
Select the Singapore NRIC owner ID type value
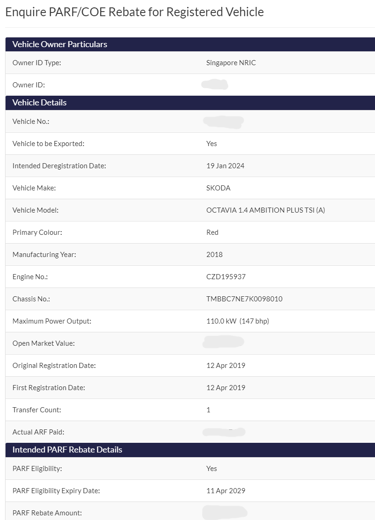point(231,63)
